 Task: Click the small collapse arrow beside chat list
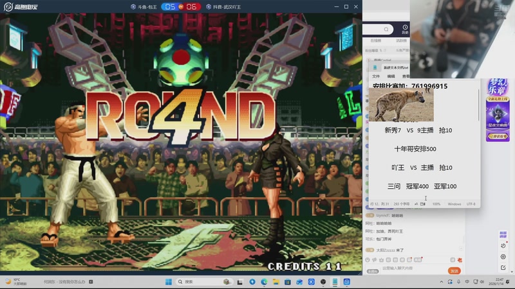pyautogui.click(x=461, y=249)
